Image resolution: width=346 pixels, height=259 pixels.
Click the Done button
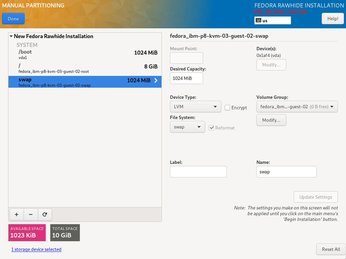[13, 19]
